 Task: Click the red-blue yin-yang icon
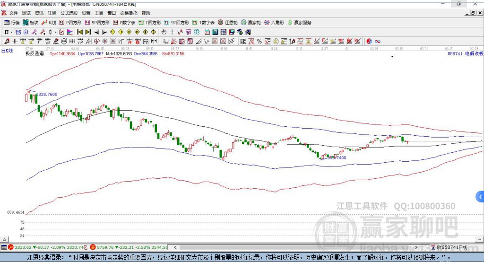(x=369, y=42)
